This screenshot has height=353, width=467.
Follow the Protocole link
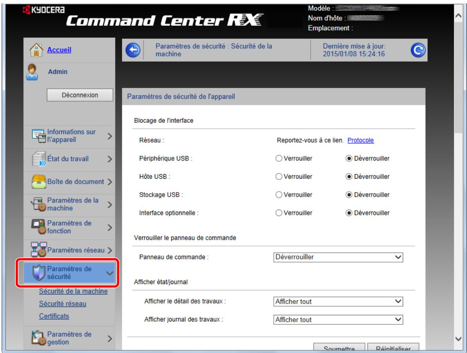(x=360, y=140)
